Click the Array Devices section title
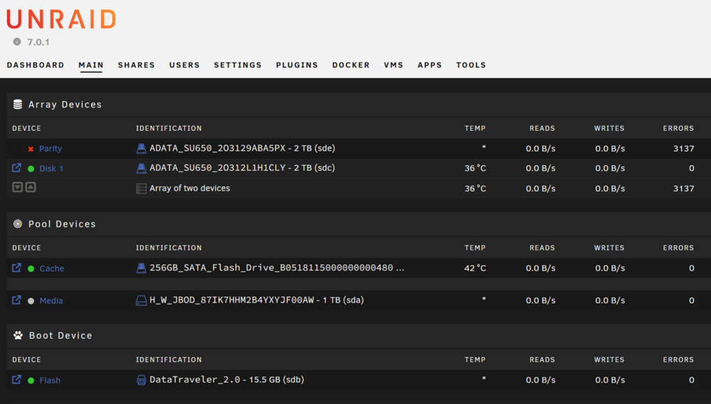The width and height of the screenshot is (711, 404). click(x=65, y=105)
